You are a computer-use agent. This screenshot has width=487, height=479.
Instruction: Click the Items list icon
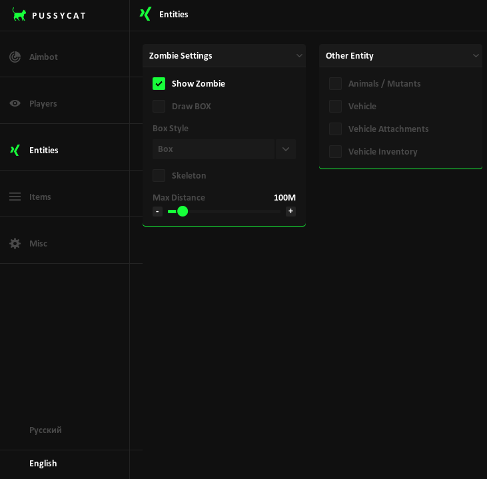(15, 197)
